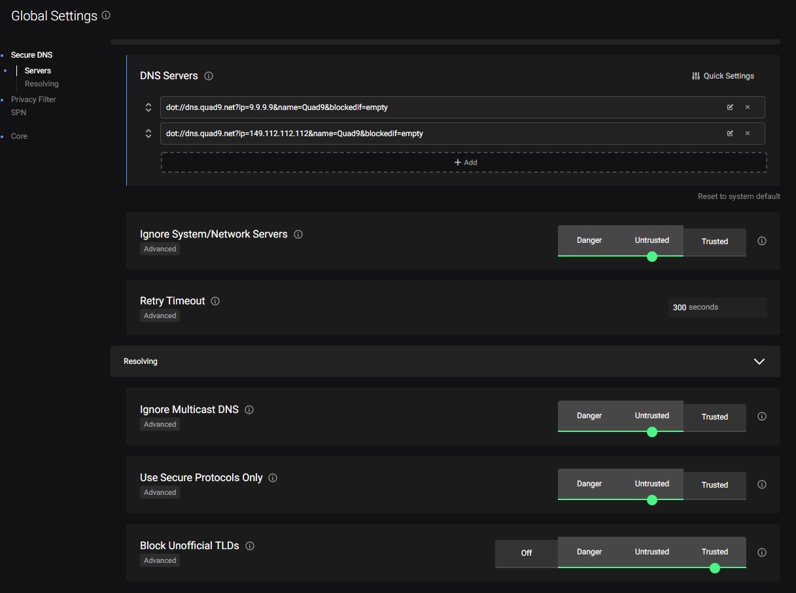Click reorder arrows for 149.112.112.112 server

click(148, 134)
